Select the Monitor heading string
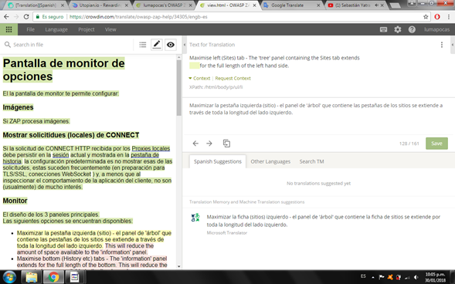The height and width of the screenshot is (284, 455). (x=15, y=201)
